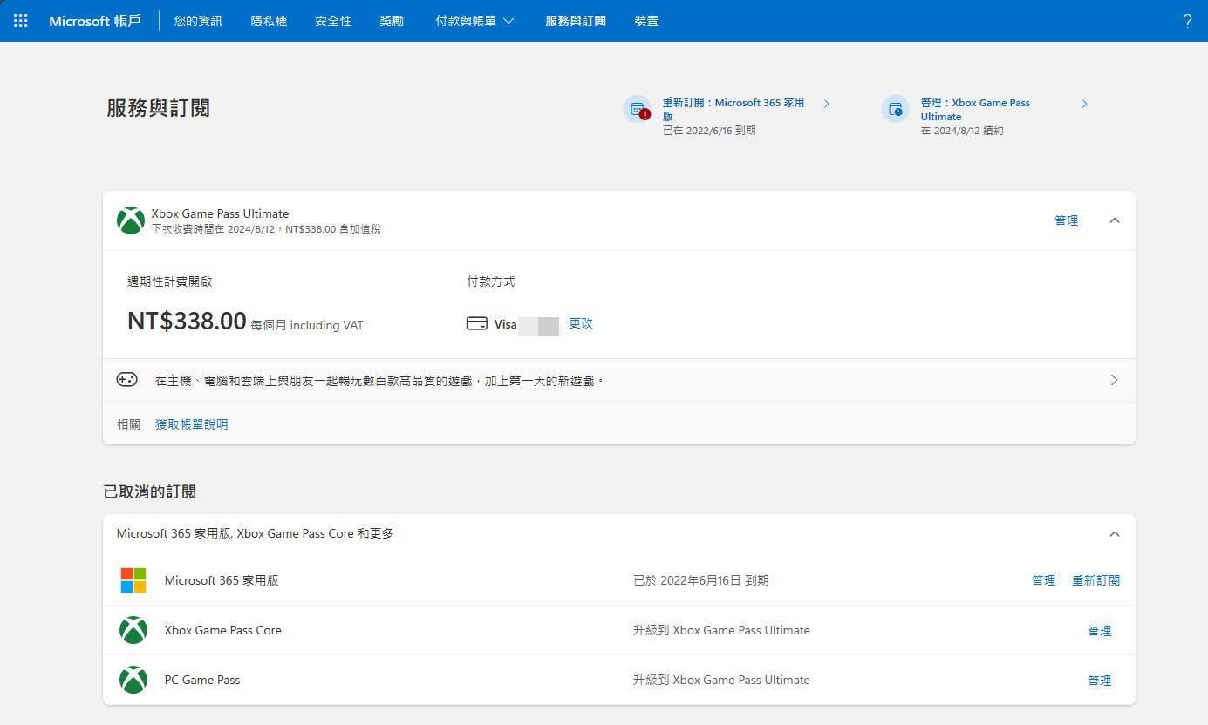Open the app launcher grid icon

pyautogui.click(x=21, y=21)
